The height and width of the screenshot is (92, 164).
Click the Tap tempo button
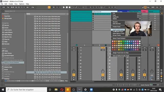click(x=8, y=7)
